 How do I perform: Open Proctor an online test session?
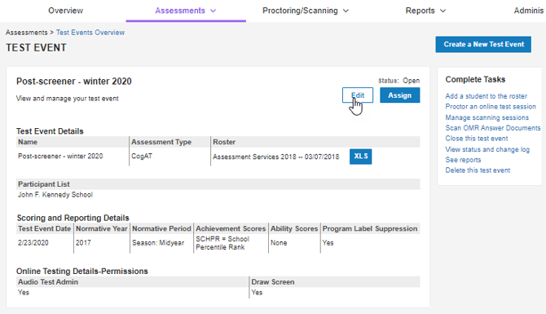[491, 106]
